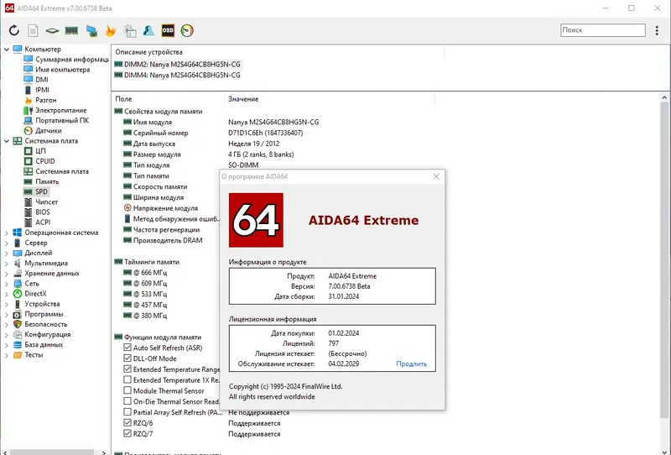Screen dimensions: 671x455
Task: Open the three-dot menu beside search
Action: (x=657, y=30)
